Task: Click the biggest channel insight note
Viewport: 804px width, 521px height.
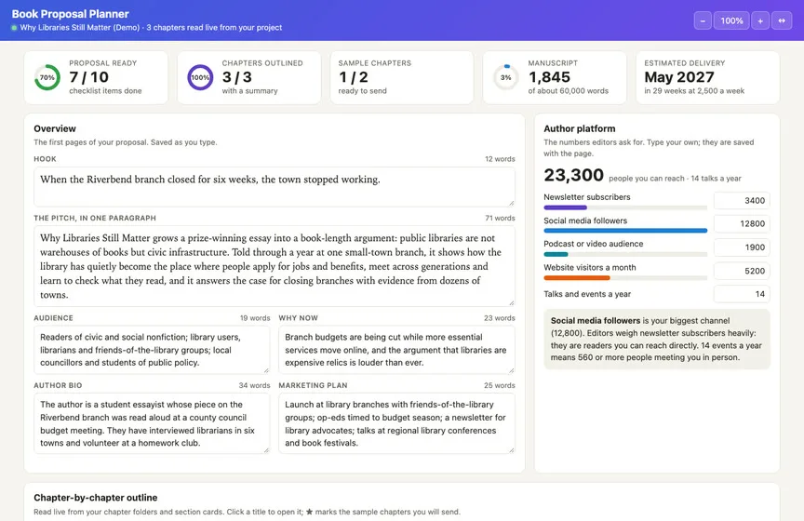Action: (x=657, y=339)
